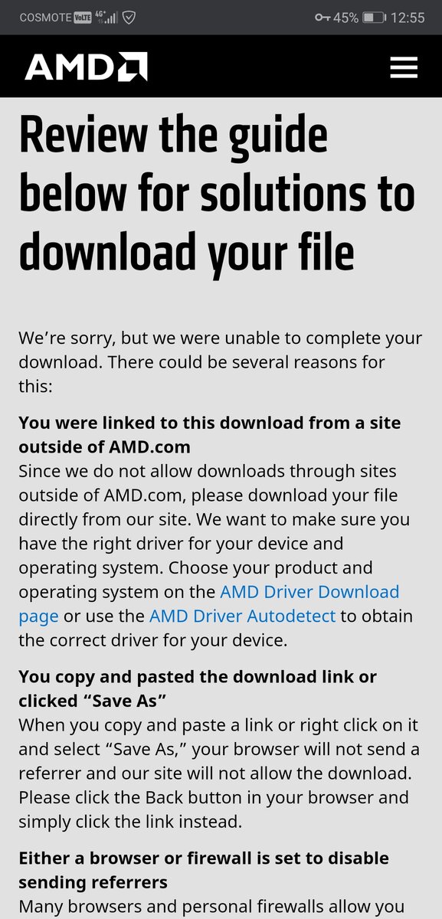Tap the COSMOTE carrier label
The width and height of the screenshot is (442, 919).
44,17
